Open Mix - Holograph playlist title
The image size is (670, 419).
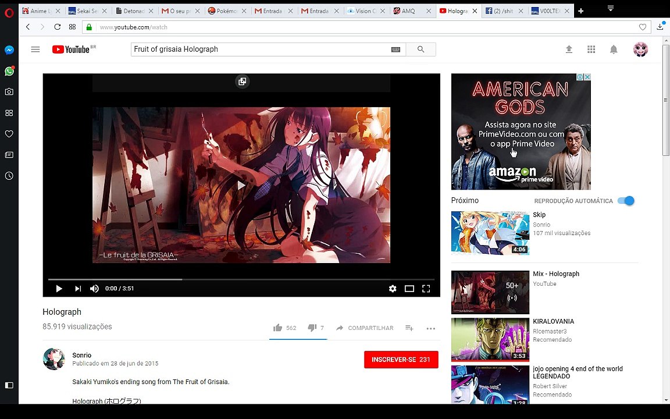click(556, 274)
